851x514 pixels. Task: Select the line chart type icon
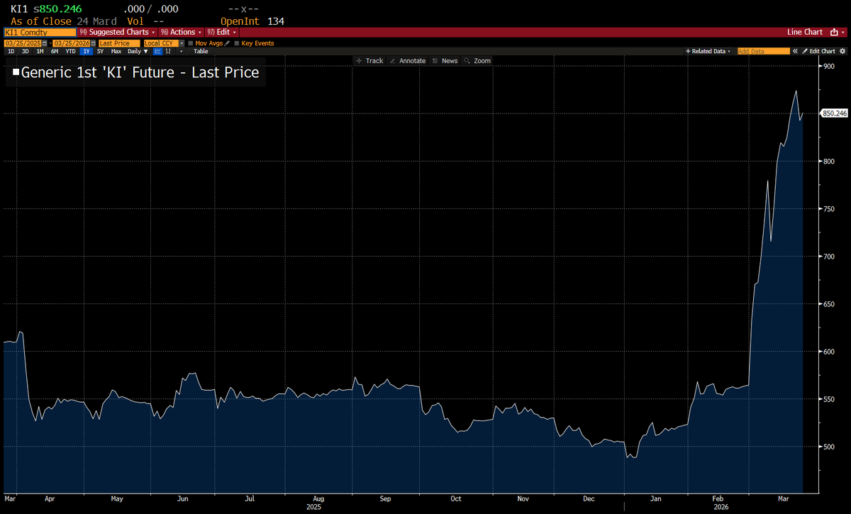point(157,51)
